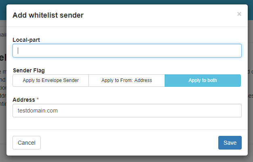Click the Add whitelist sender title

tap(48, 15)
